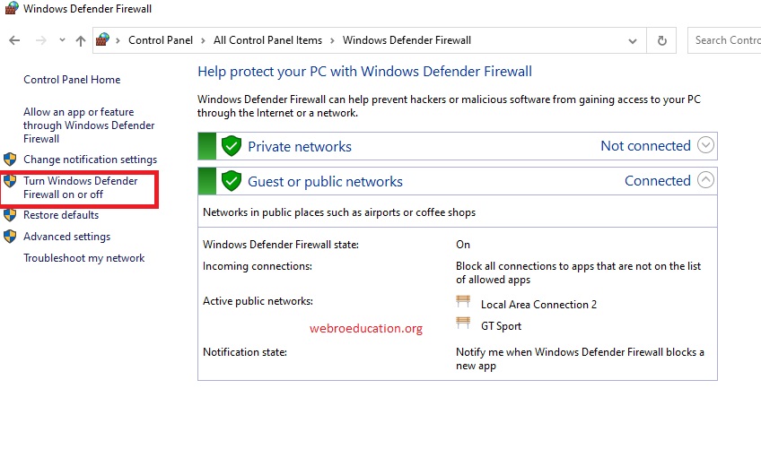Screen dimensions: 761x449
Task: Open Allow an app or feature link
Action: [89, 125]
